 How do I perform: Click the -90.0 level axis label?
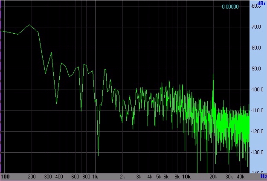256,69
